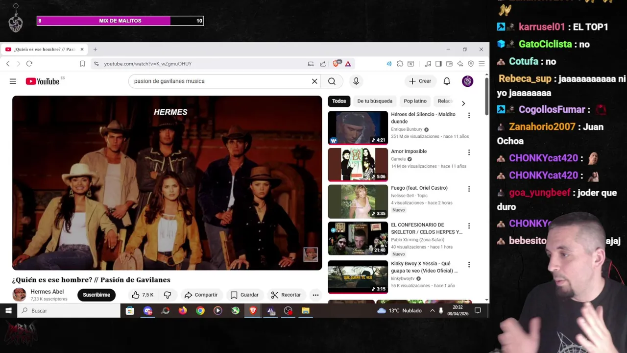Open El Confesionario de Skeletor thumbnail
This screenshot has width=627, height=353.
(358, 238)
